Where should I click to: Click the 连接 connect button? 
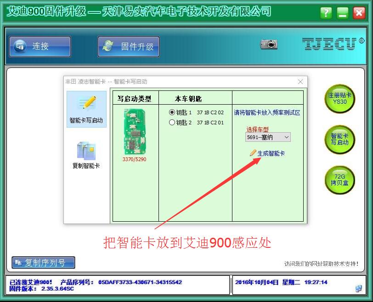[40, 46]
